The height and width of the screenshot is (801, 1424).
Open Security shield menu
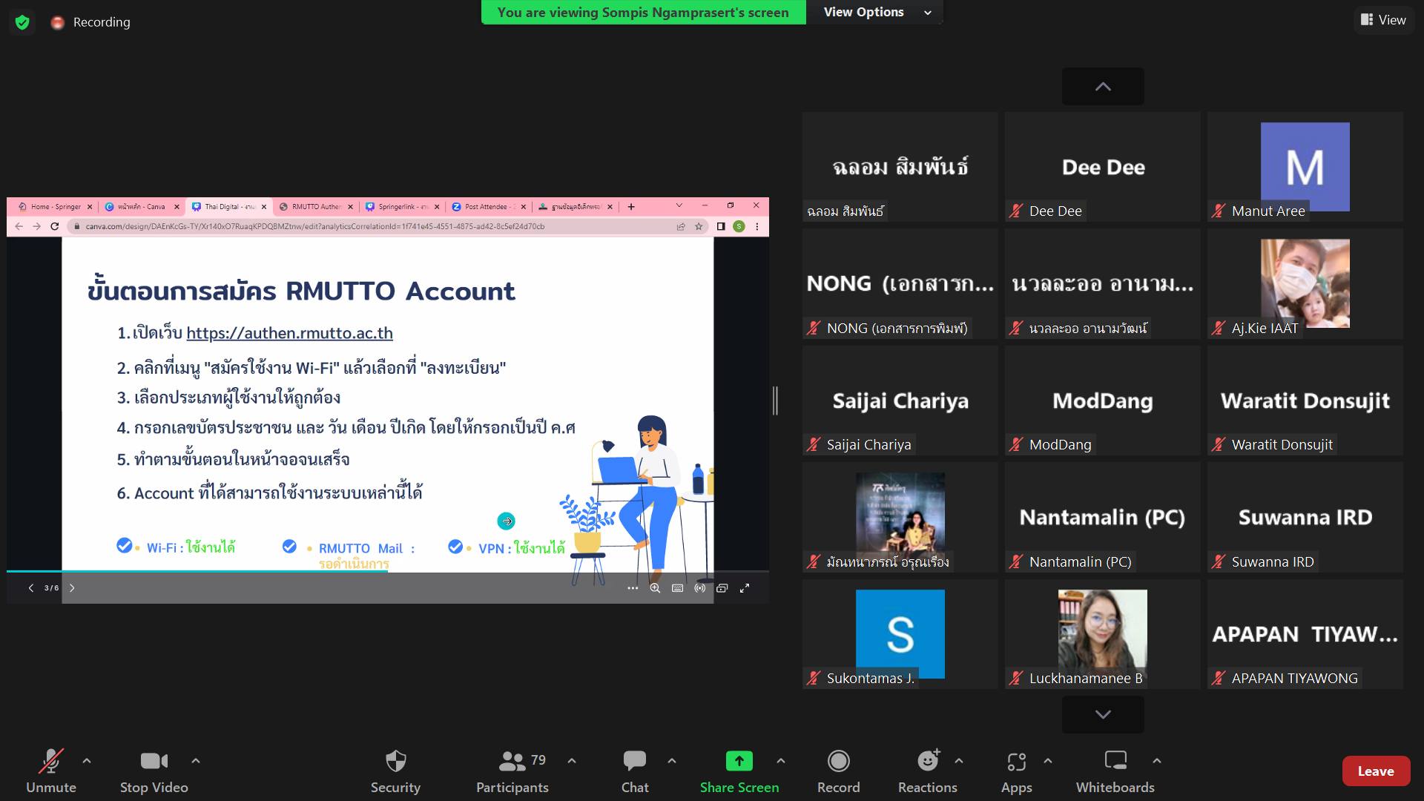click(x=395, y=771)
